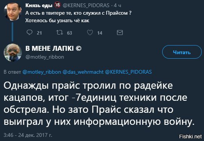
Task: Open the dog avatar of motley_ribbon
Action: pos(13,52)
